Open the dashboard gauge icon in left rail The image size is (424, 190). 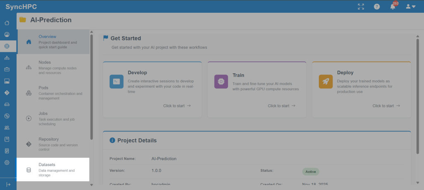pos(7,34)
